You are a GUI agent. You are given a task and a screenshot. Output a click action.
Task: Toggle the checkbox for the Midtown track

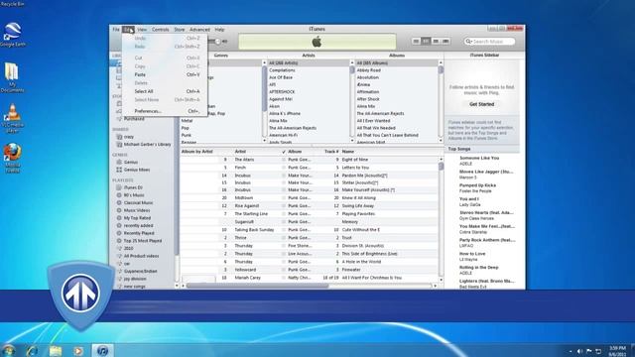284,198
